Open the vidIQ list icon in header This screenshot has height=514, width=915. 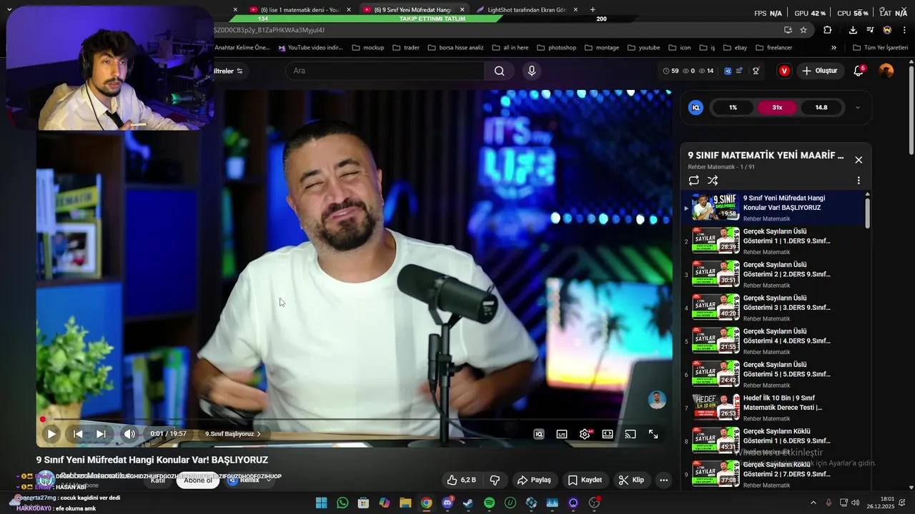point(739,71)
